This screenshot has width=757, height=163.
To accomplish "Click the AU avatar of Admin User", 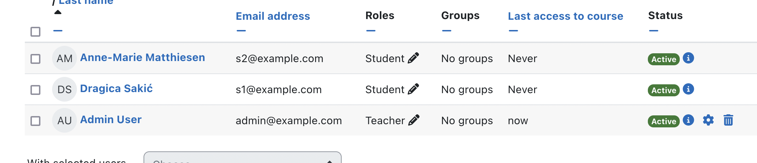I will (65, 120).
